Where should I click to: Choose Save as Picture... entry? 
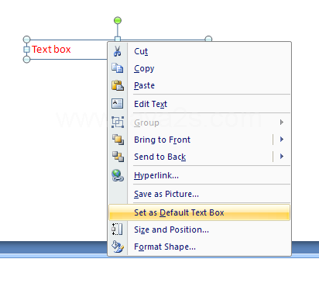199,194
